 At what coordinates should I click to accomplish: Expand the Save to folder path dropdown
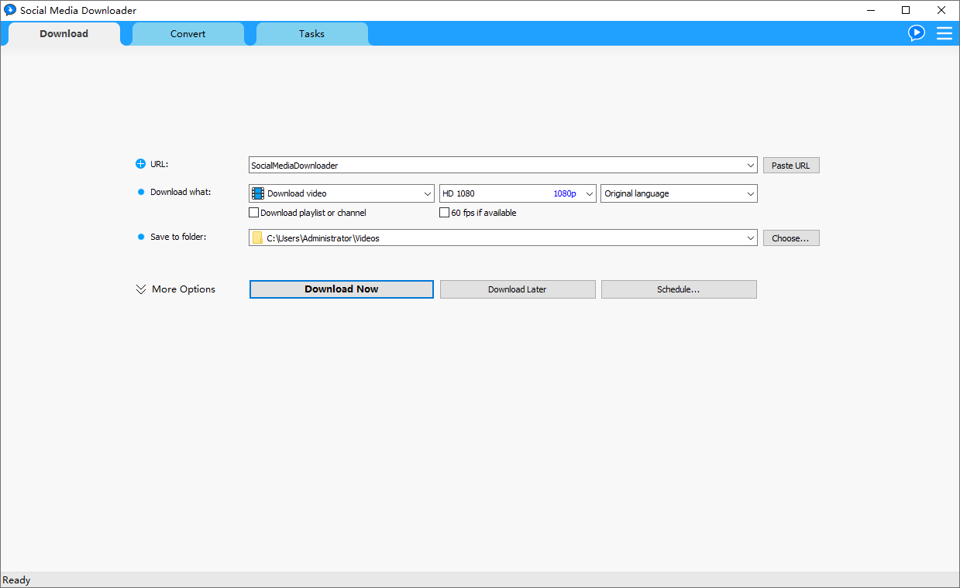750,238
